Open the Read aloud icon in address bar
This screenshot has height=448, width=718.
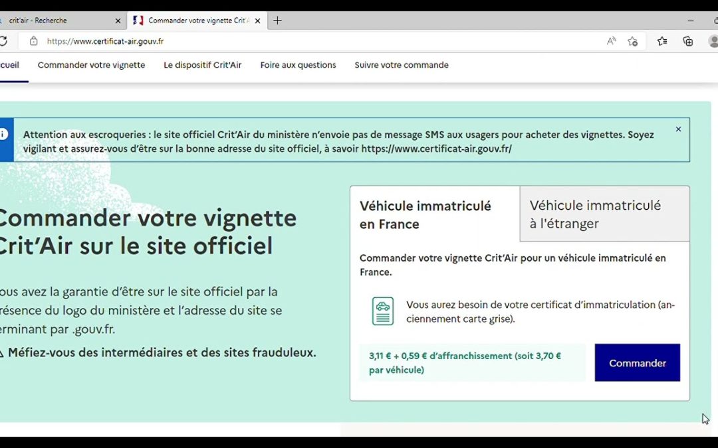click(x=612, y=41)
